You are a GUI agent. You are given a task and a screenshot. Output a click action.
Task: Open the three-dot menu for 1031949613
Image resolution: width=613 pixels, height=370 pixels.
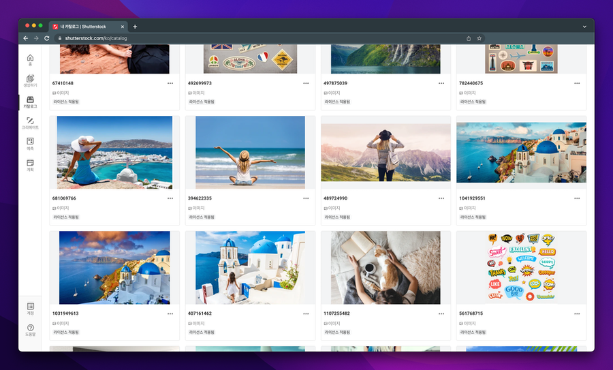(x=170, y=313)
